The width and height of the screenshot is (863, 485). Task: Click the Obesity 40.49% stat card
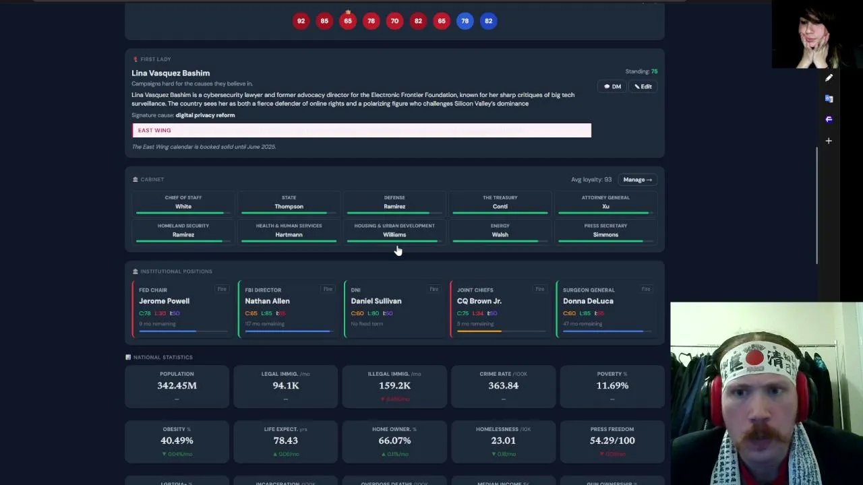coord(177,442)
